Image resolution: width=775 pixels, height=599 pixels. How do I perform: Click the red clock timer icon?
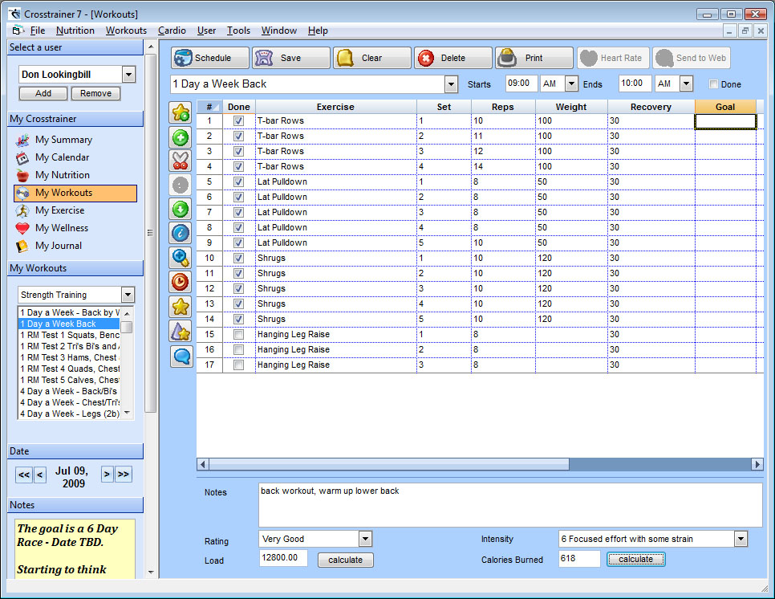tap(181, 282)
